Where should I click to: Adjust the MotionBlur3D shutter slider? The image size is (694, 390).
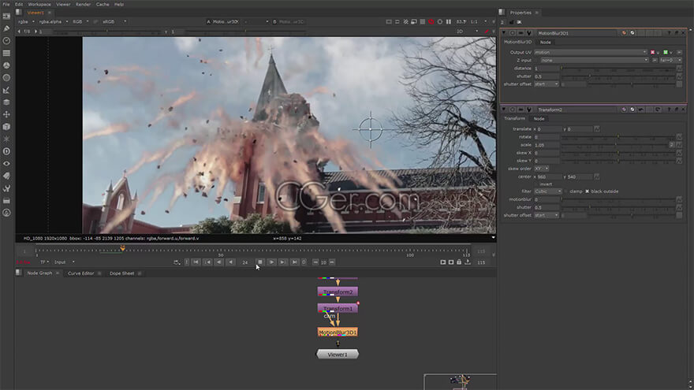618,76
